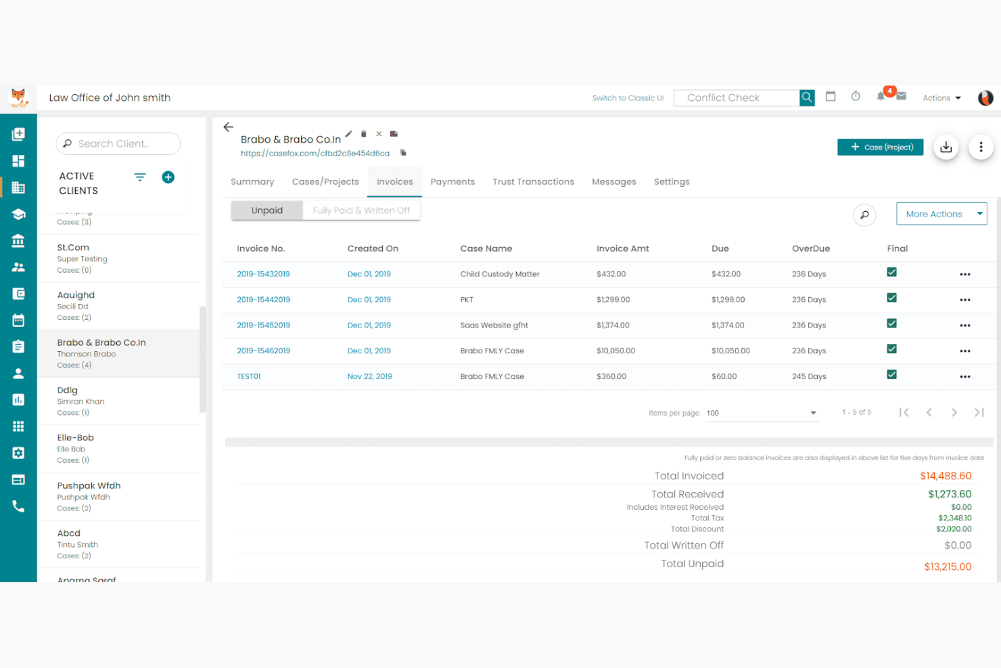Image resolution: width=1001 pixels, height=668 pixels.
Task: Open the vertical three-dot client menu
Action: click(x=981, y=147)
